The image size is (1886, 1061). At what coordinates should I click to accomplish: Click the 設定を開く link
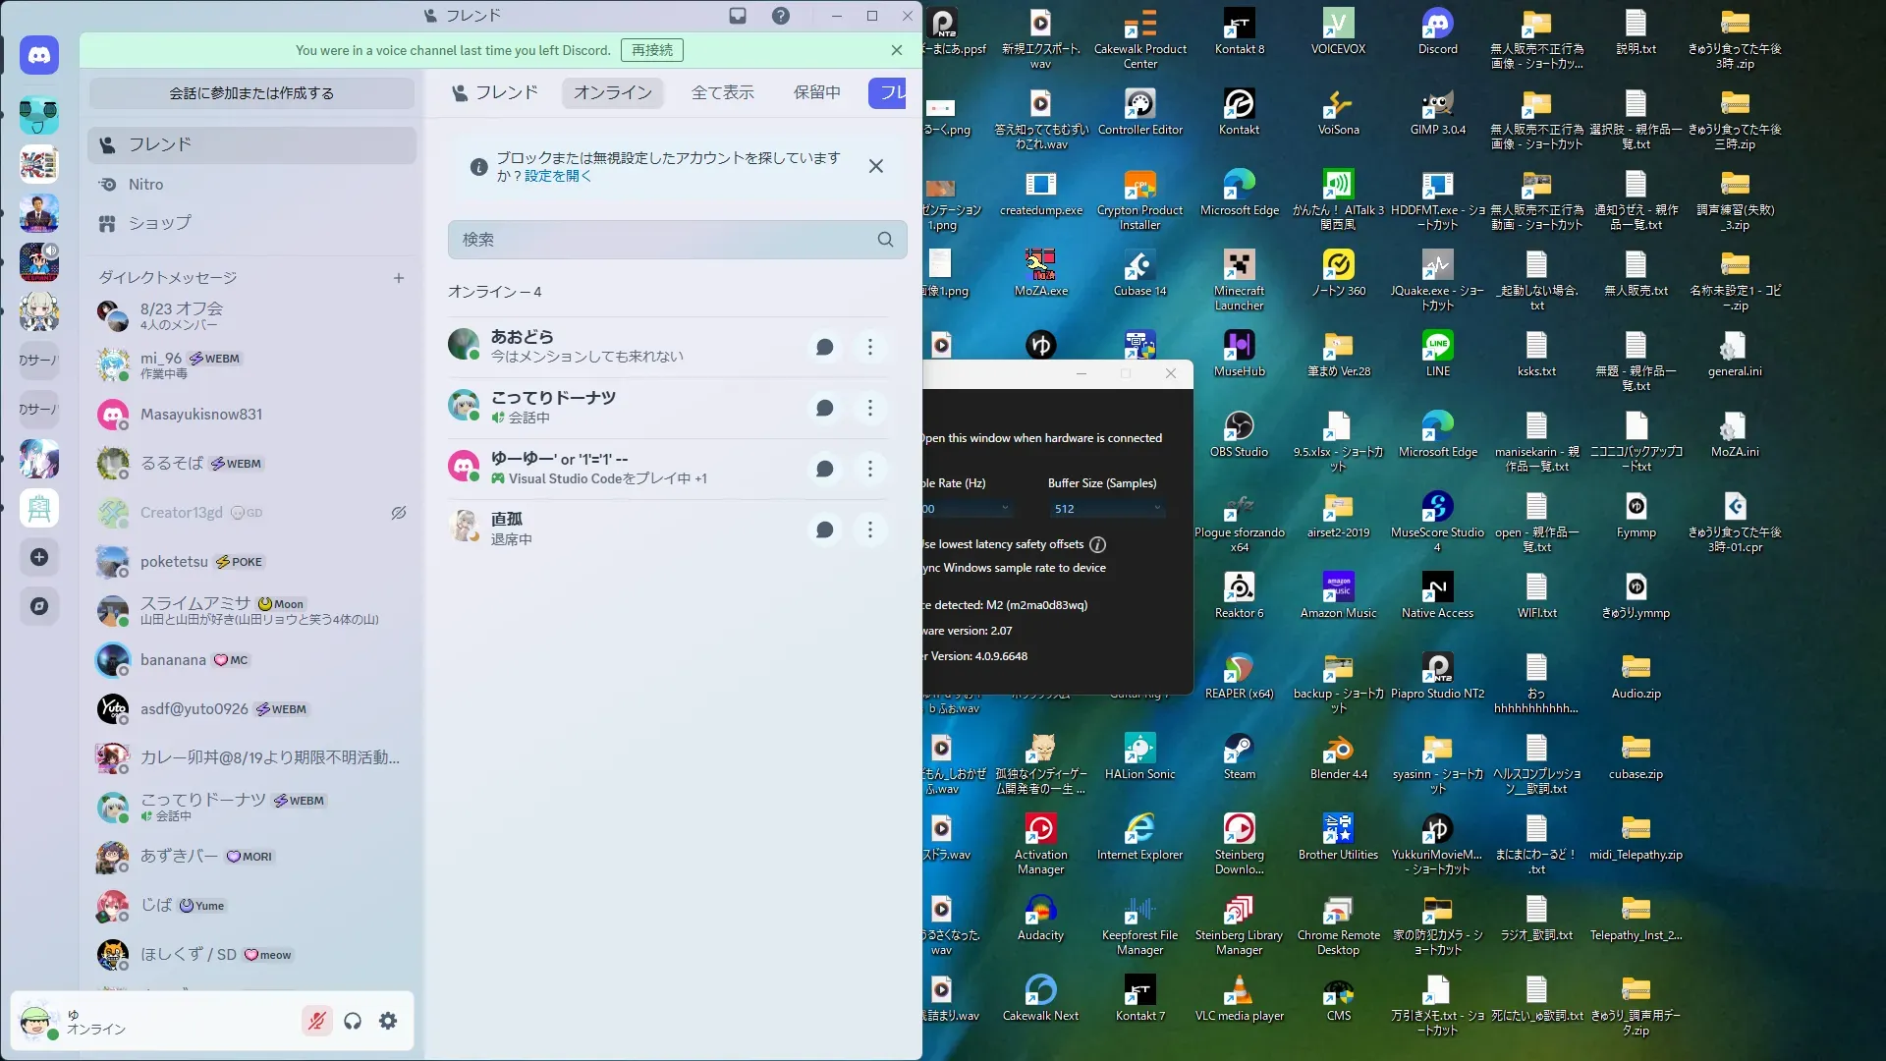point(557,176)
